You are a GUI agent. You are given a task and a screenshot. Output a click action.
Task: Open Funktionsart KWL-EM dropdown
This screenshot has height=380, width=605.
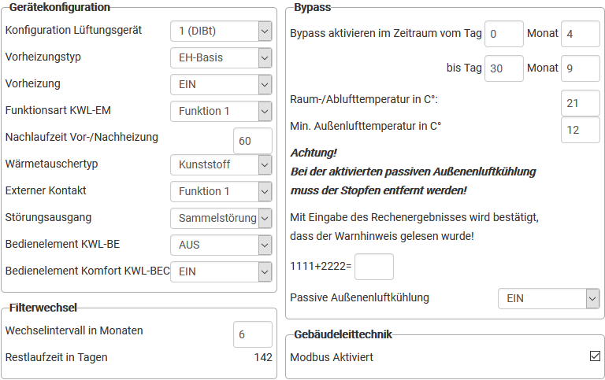point(221,111)
